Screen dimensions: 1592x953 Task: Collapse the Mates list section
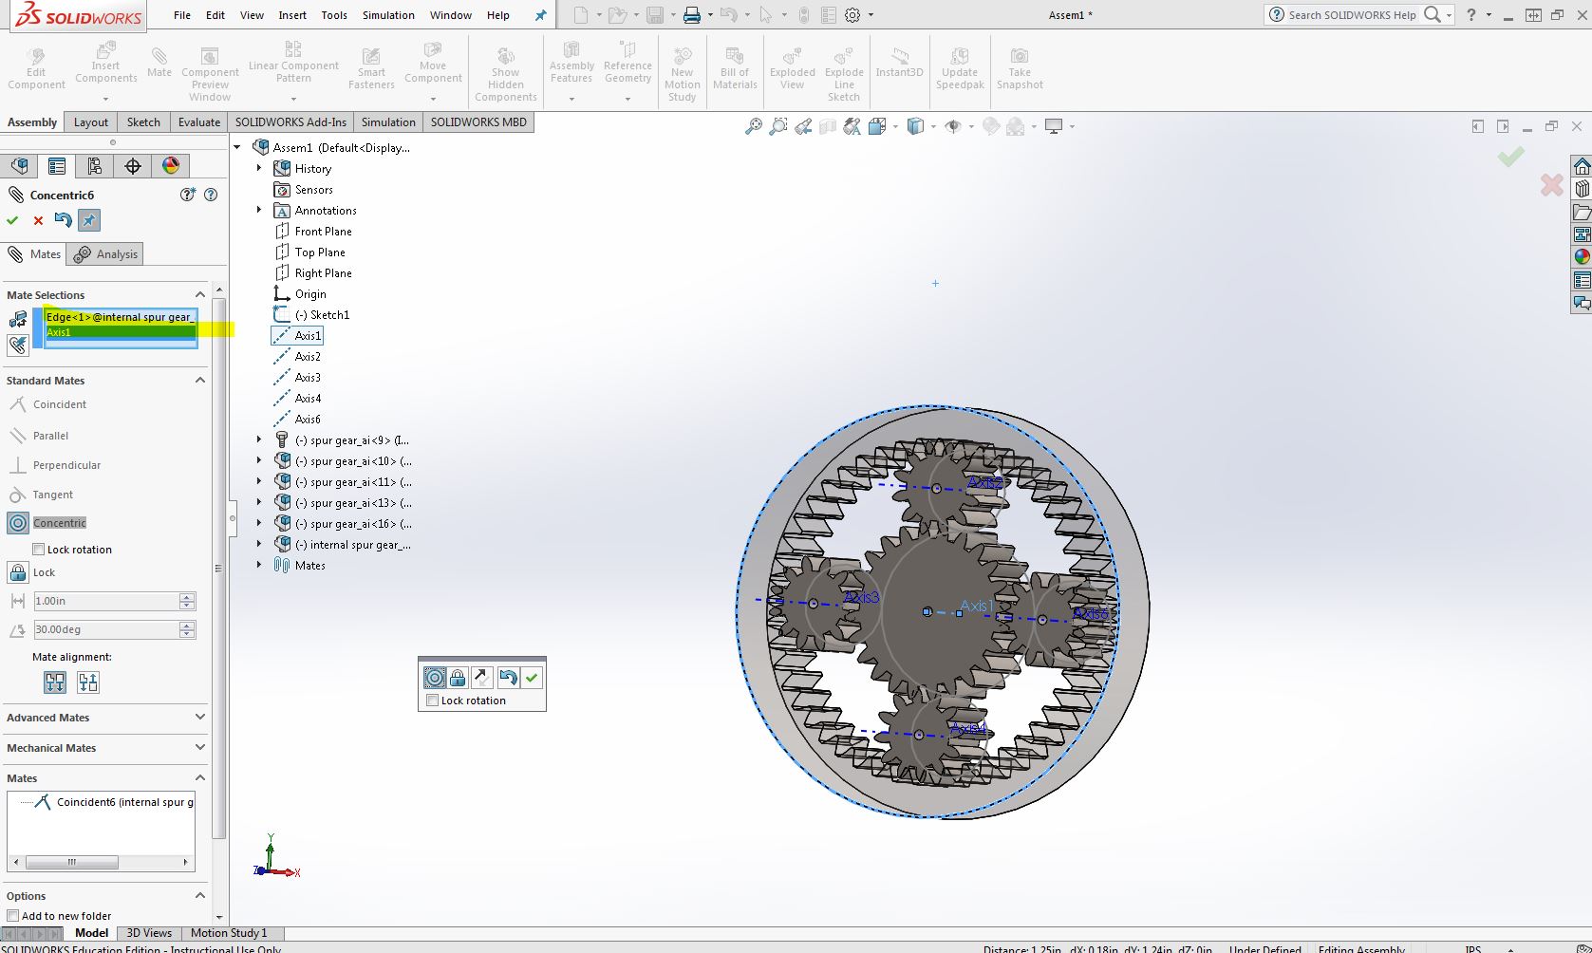tap(200, 778)
